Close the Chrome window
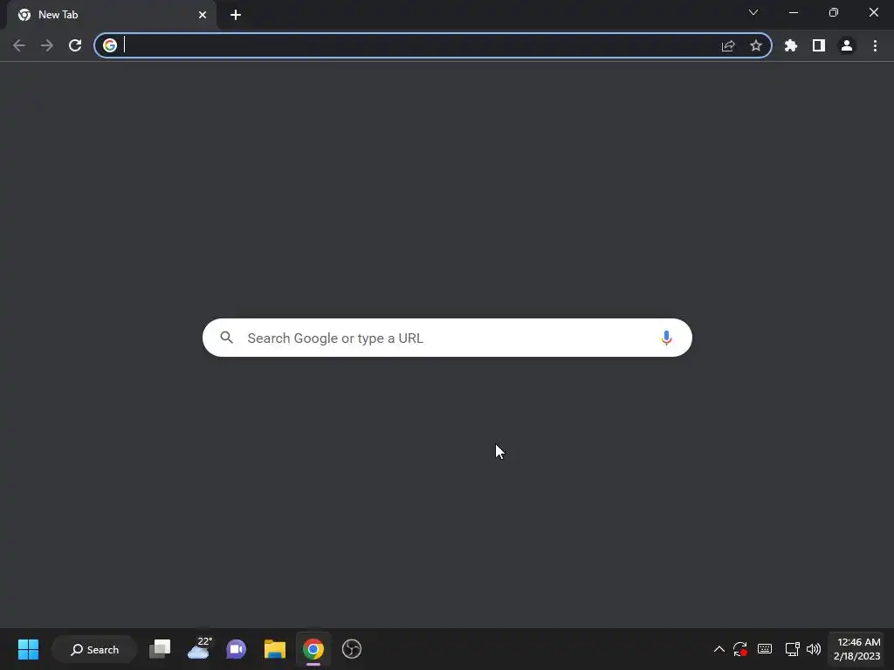 pyautogui.click(x=873, y=12)
